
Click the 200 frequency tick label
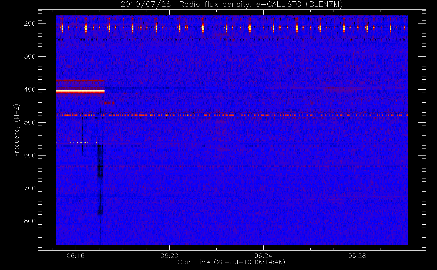[x=30, y=23]
